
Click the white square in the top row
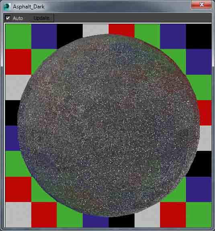pyautogui.click(x=96, y=30)
